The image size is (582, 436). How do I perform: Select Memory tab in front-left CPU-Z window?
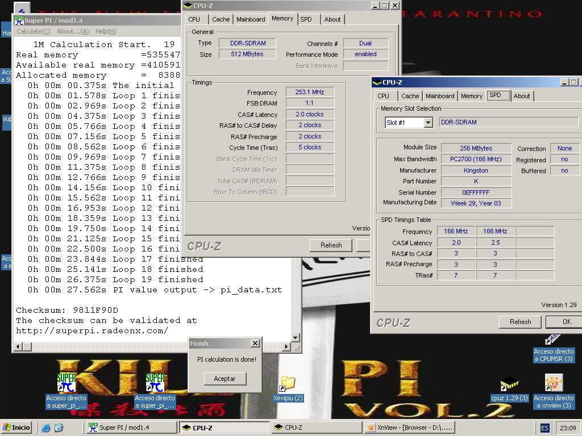coord(282,19)
